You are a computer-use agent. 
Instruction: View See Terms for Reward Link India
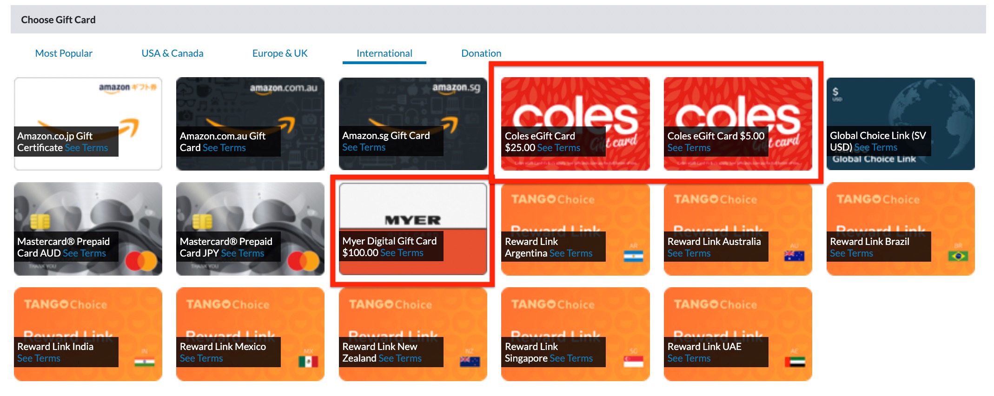click(39, 358)
